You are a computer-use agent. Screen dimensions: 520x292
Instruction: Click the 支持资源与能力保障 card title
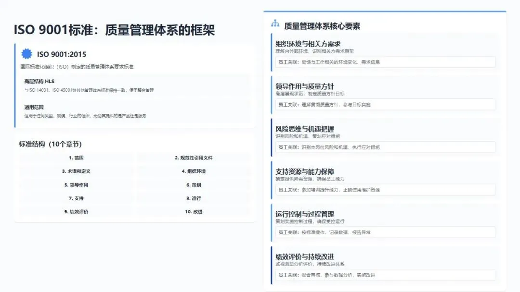(304, 171)
